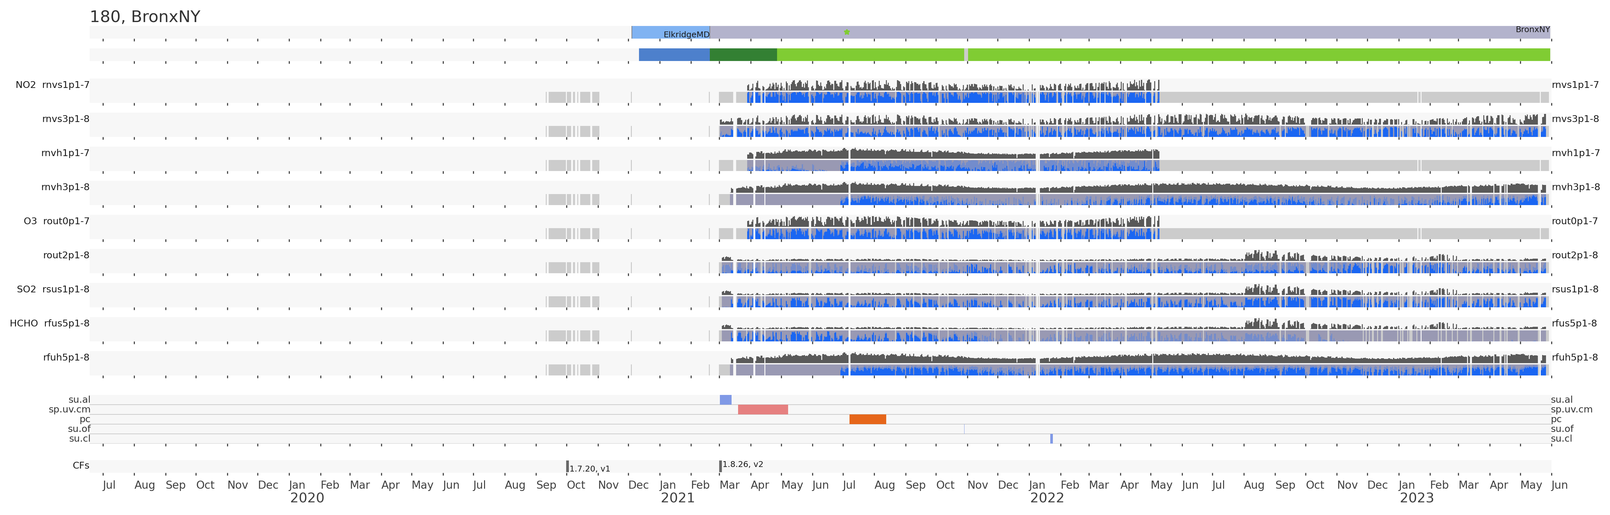
Task: Click the left O3 rout0p1-7 row label
Action: click(56, 221)
